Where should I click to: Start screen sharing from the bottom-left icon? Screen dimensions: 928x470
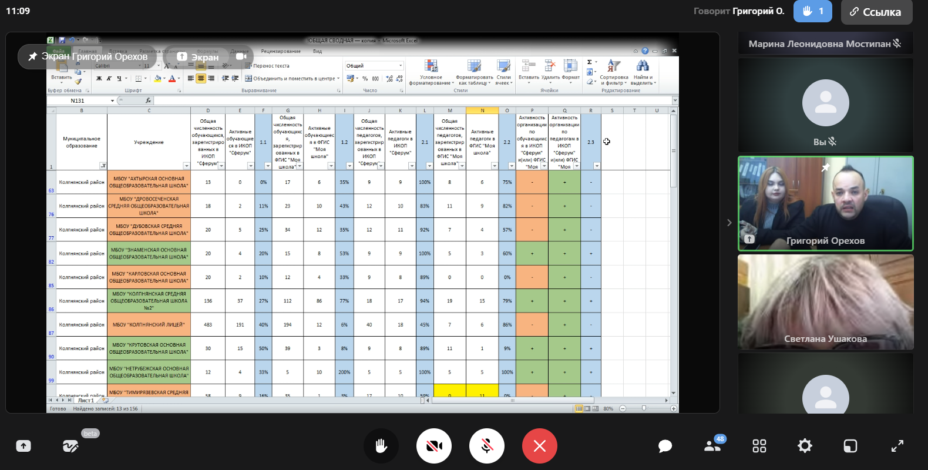(23, 446)
